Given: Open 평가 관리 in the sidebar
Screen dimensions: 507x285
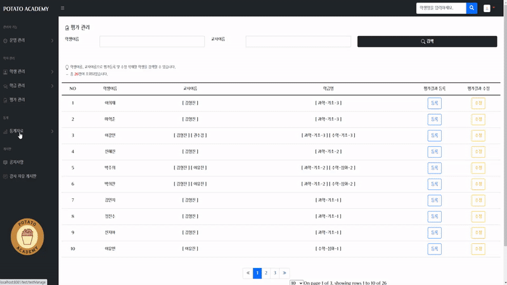Looking at the screenshot, I should pyautogui.click(x=17, y=100).
